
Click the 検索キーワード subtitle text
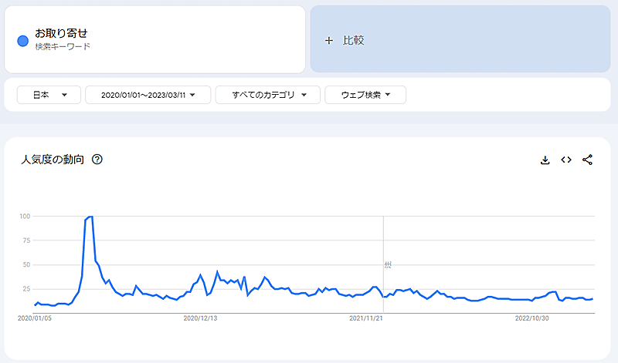63,47
